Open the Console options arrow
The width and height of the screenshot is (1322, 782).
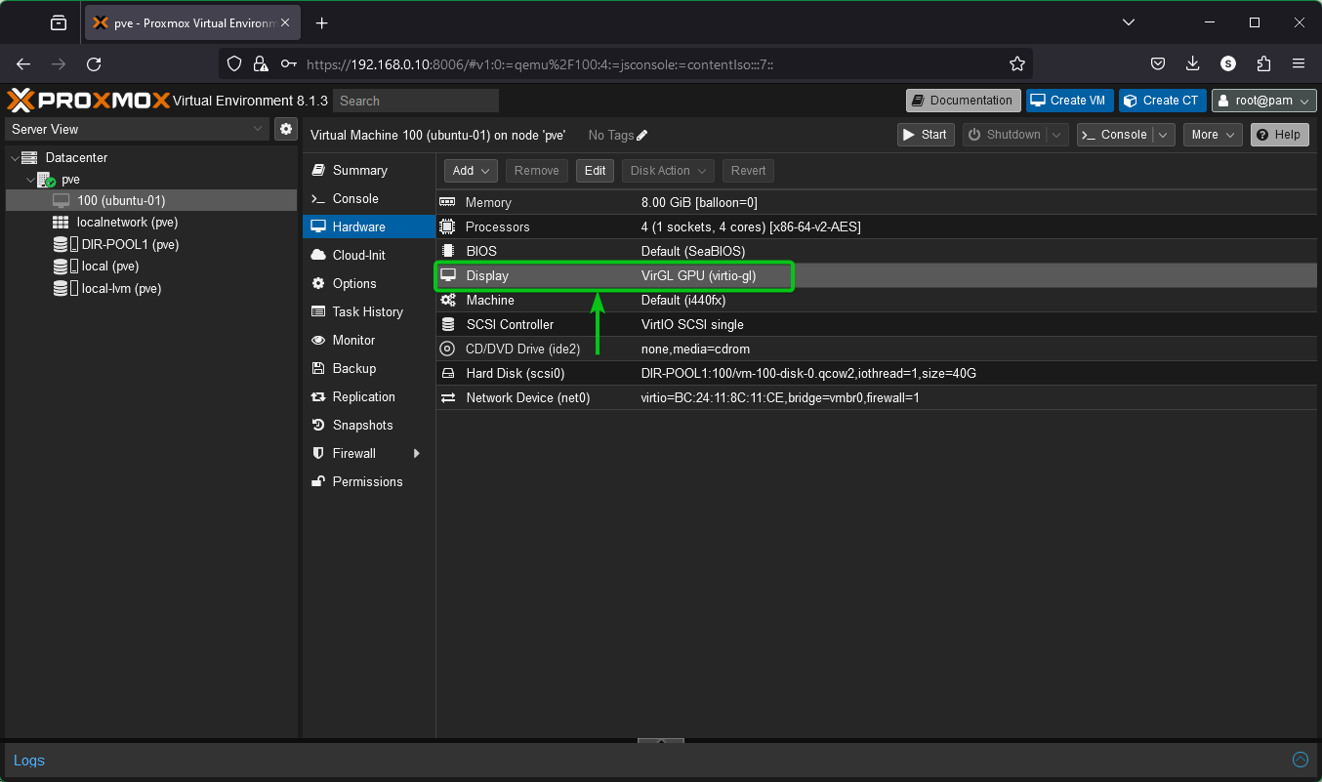click(1162, 135)
